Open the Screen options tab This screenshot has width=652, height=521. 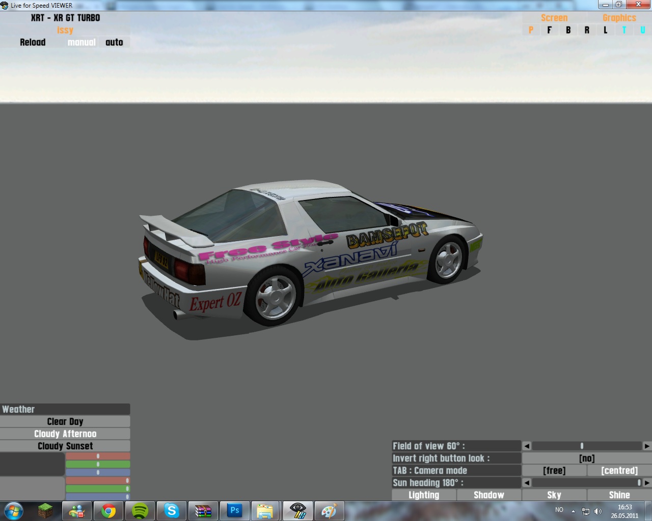[554, 18]
